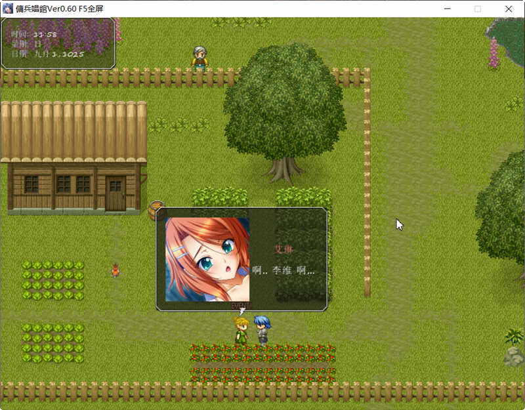
Task: Minimize the game window
Action: pos(447,9)
